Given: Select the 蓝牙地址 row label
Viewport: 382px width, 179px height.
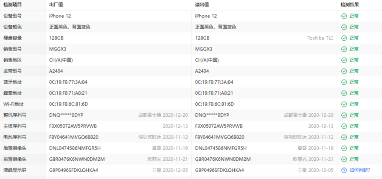Looking at the screenshot, I should 12,82.
